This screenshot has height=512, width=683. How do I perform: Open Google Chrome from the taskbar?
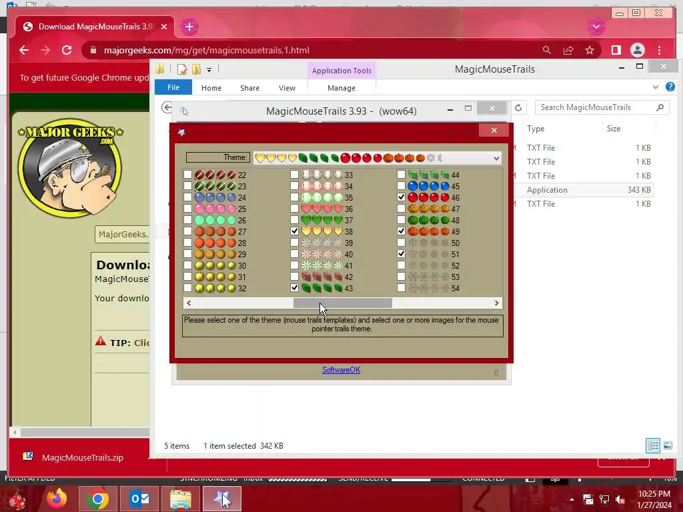coord(97,499)
